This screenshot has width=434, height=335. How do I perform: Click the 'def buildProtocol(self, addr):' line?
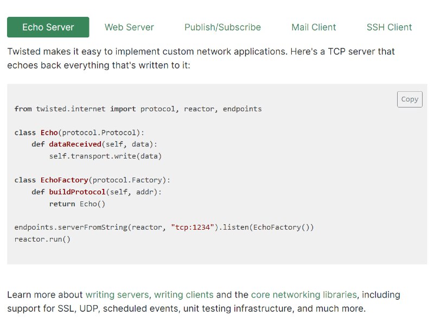pos(97,192)
